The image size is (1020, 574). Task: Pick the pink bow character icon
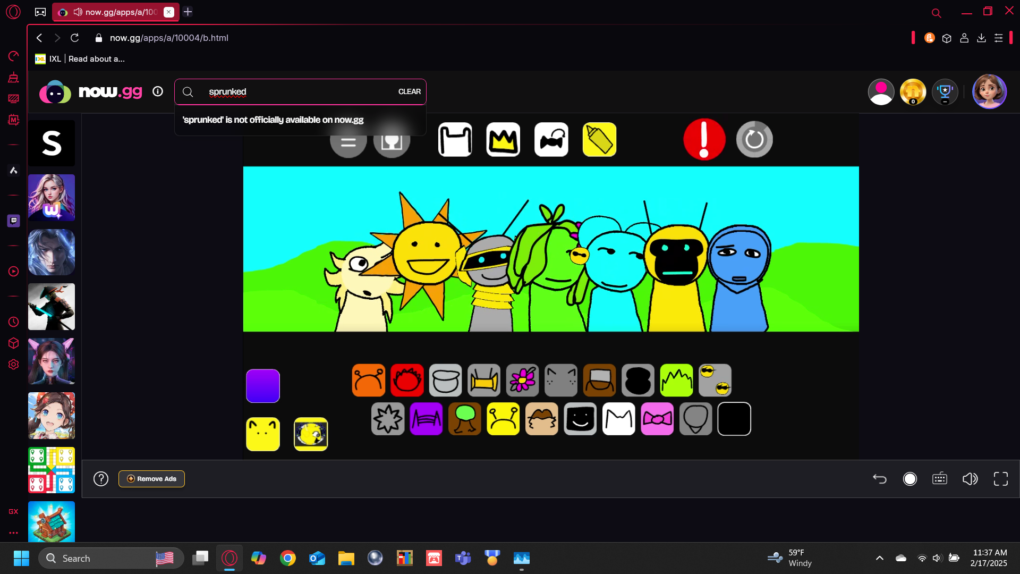(x=657, y=419)
